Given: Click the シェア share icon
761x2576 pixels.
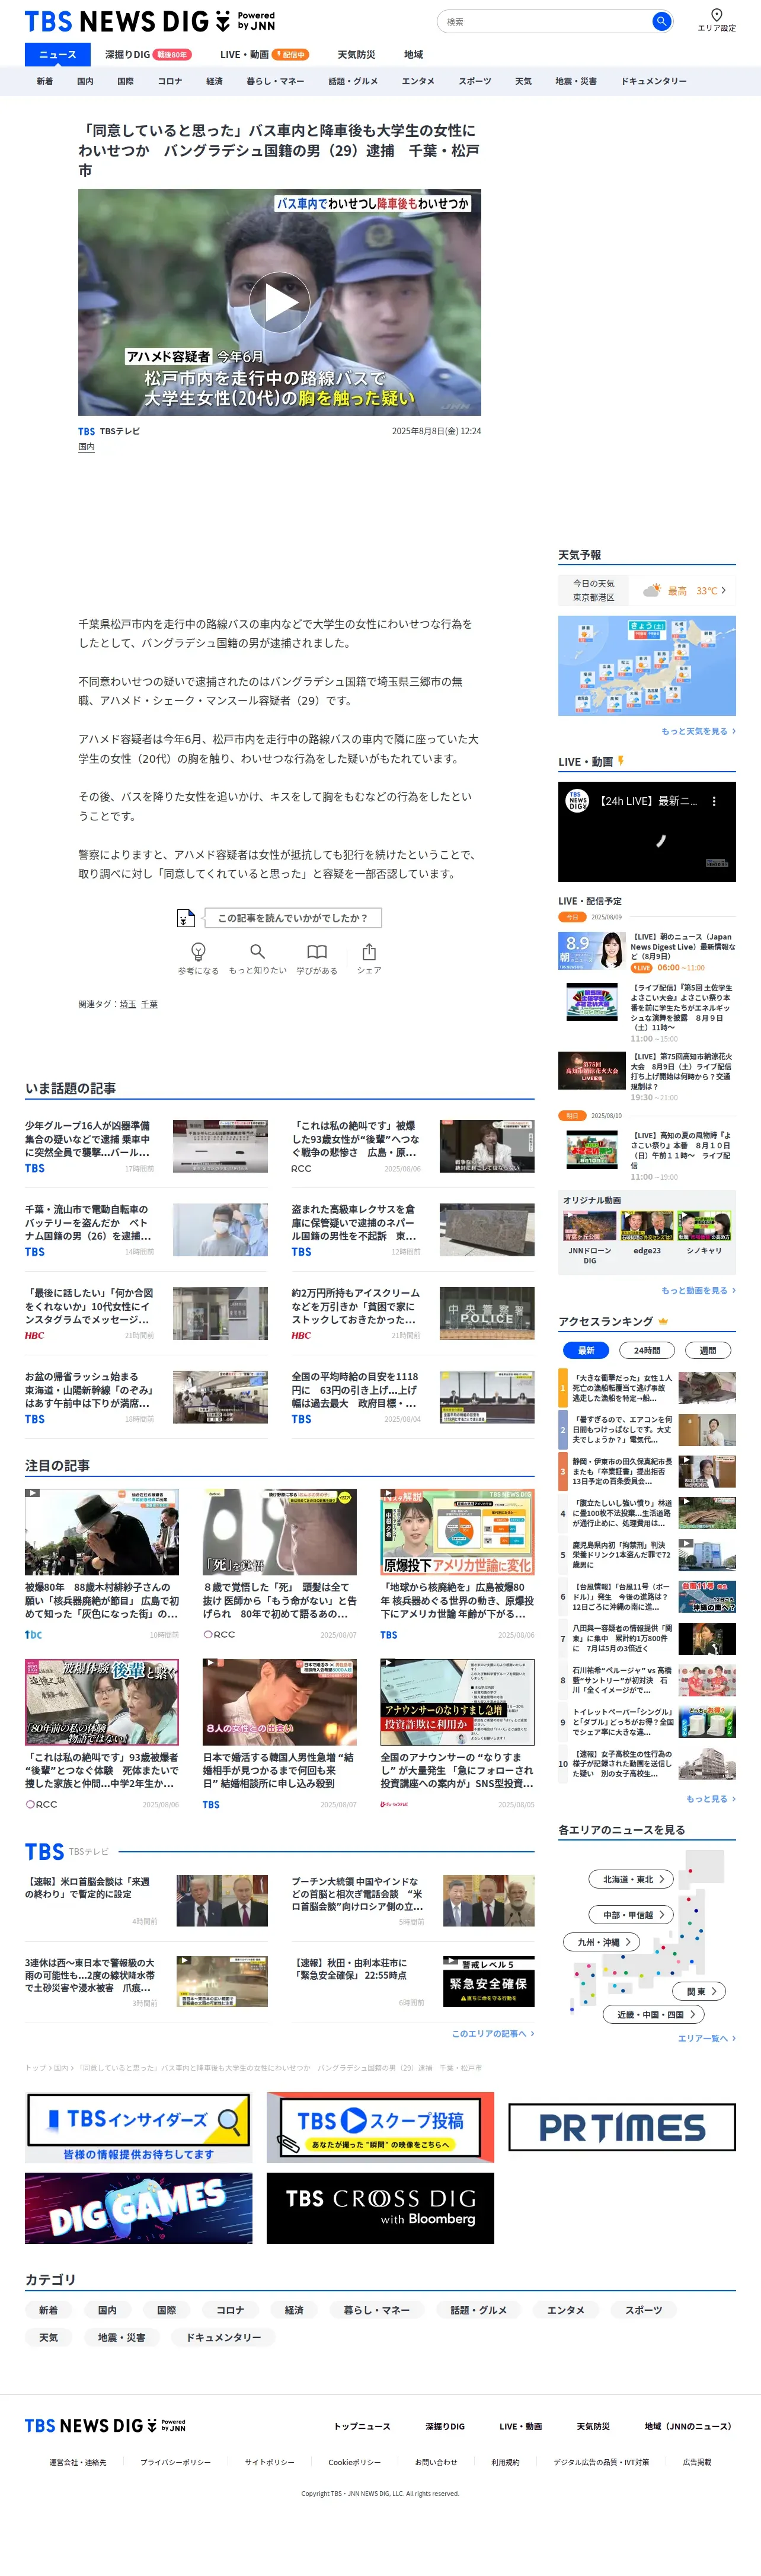Looking at the screenshot, I should [x=369, y=951].
